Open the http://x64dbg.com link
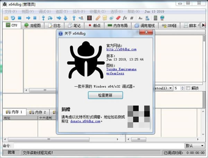 click(x=121, y=49)
